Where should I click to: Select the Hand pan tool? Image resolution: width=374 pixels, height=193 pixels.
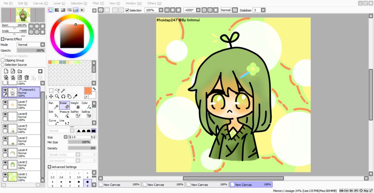pyautogui.click(x=69, y=96)
